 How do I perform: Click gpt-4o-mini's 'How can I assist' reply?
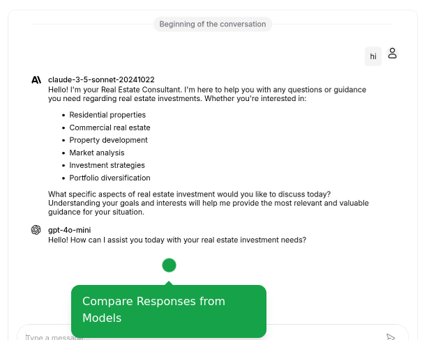click(177, 240)
